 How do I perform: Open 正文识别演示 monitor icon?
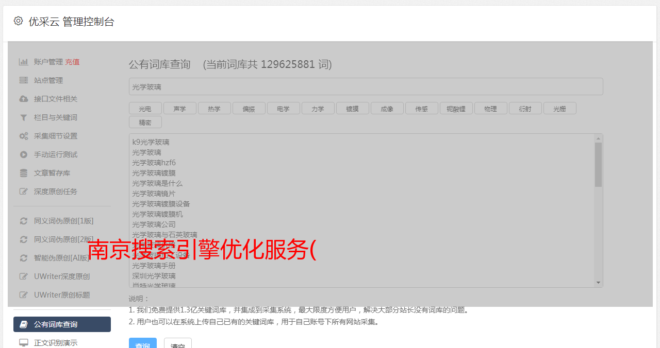[x=24, y=343]
